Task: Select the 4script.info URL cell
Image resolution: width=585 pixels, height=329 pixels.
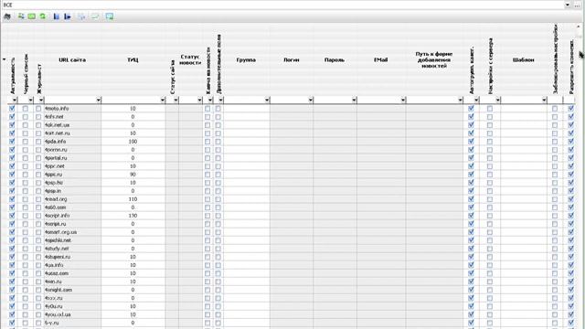Action: [72, 216]
